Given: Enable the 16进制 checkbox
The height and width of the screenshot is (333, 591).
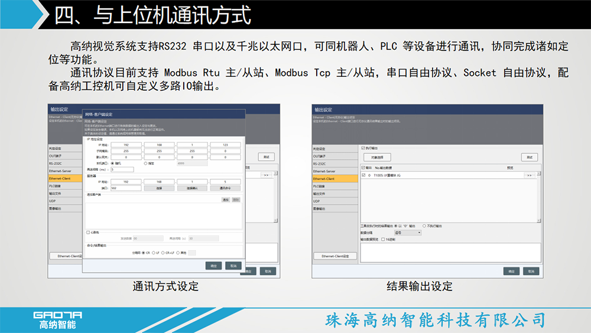Looking at the screenshot, I should [383, 240].
